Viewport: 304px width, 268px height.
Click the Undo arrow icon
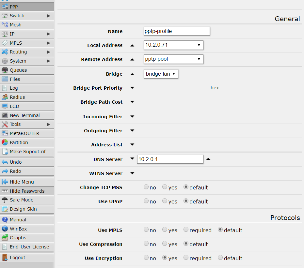coord(5,162)
